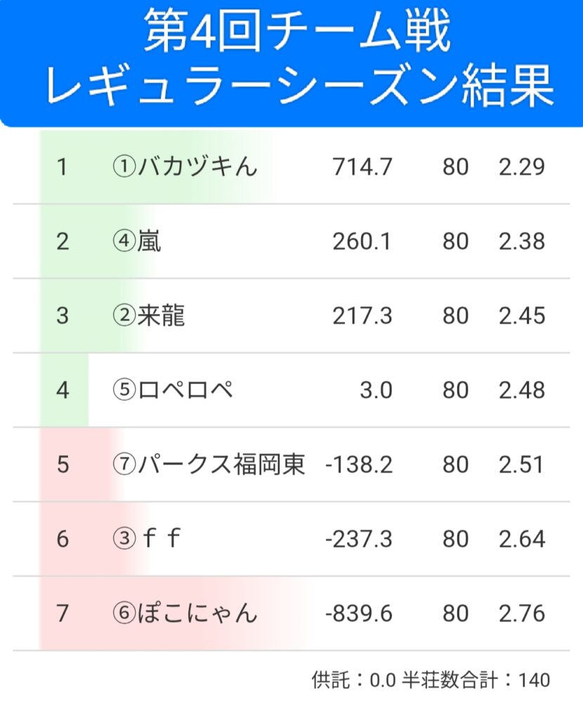Click the score 3.0

tap(376, 390)
